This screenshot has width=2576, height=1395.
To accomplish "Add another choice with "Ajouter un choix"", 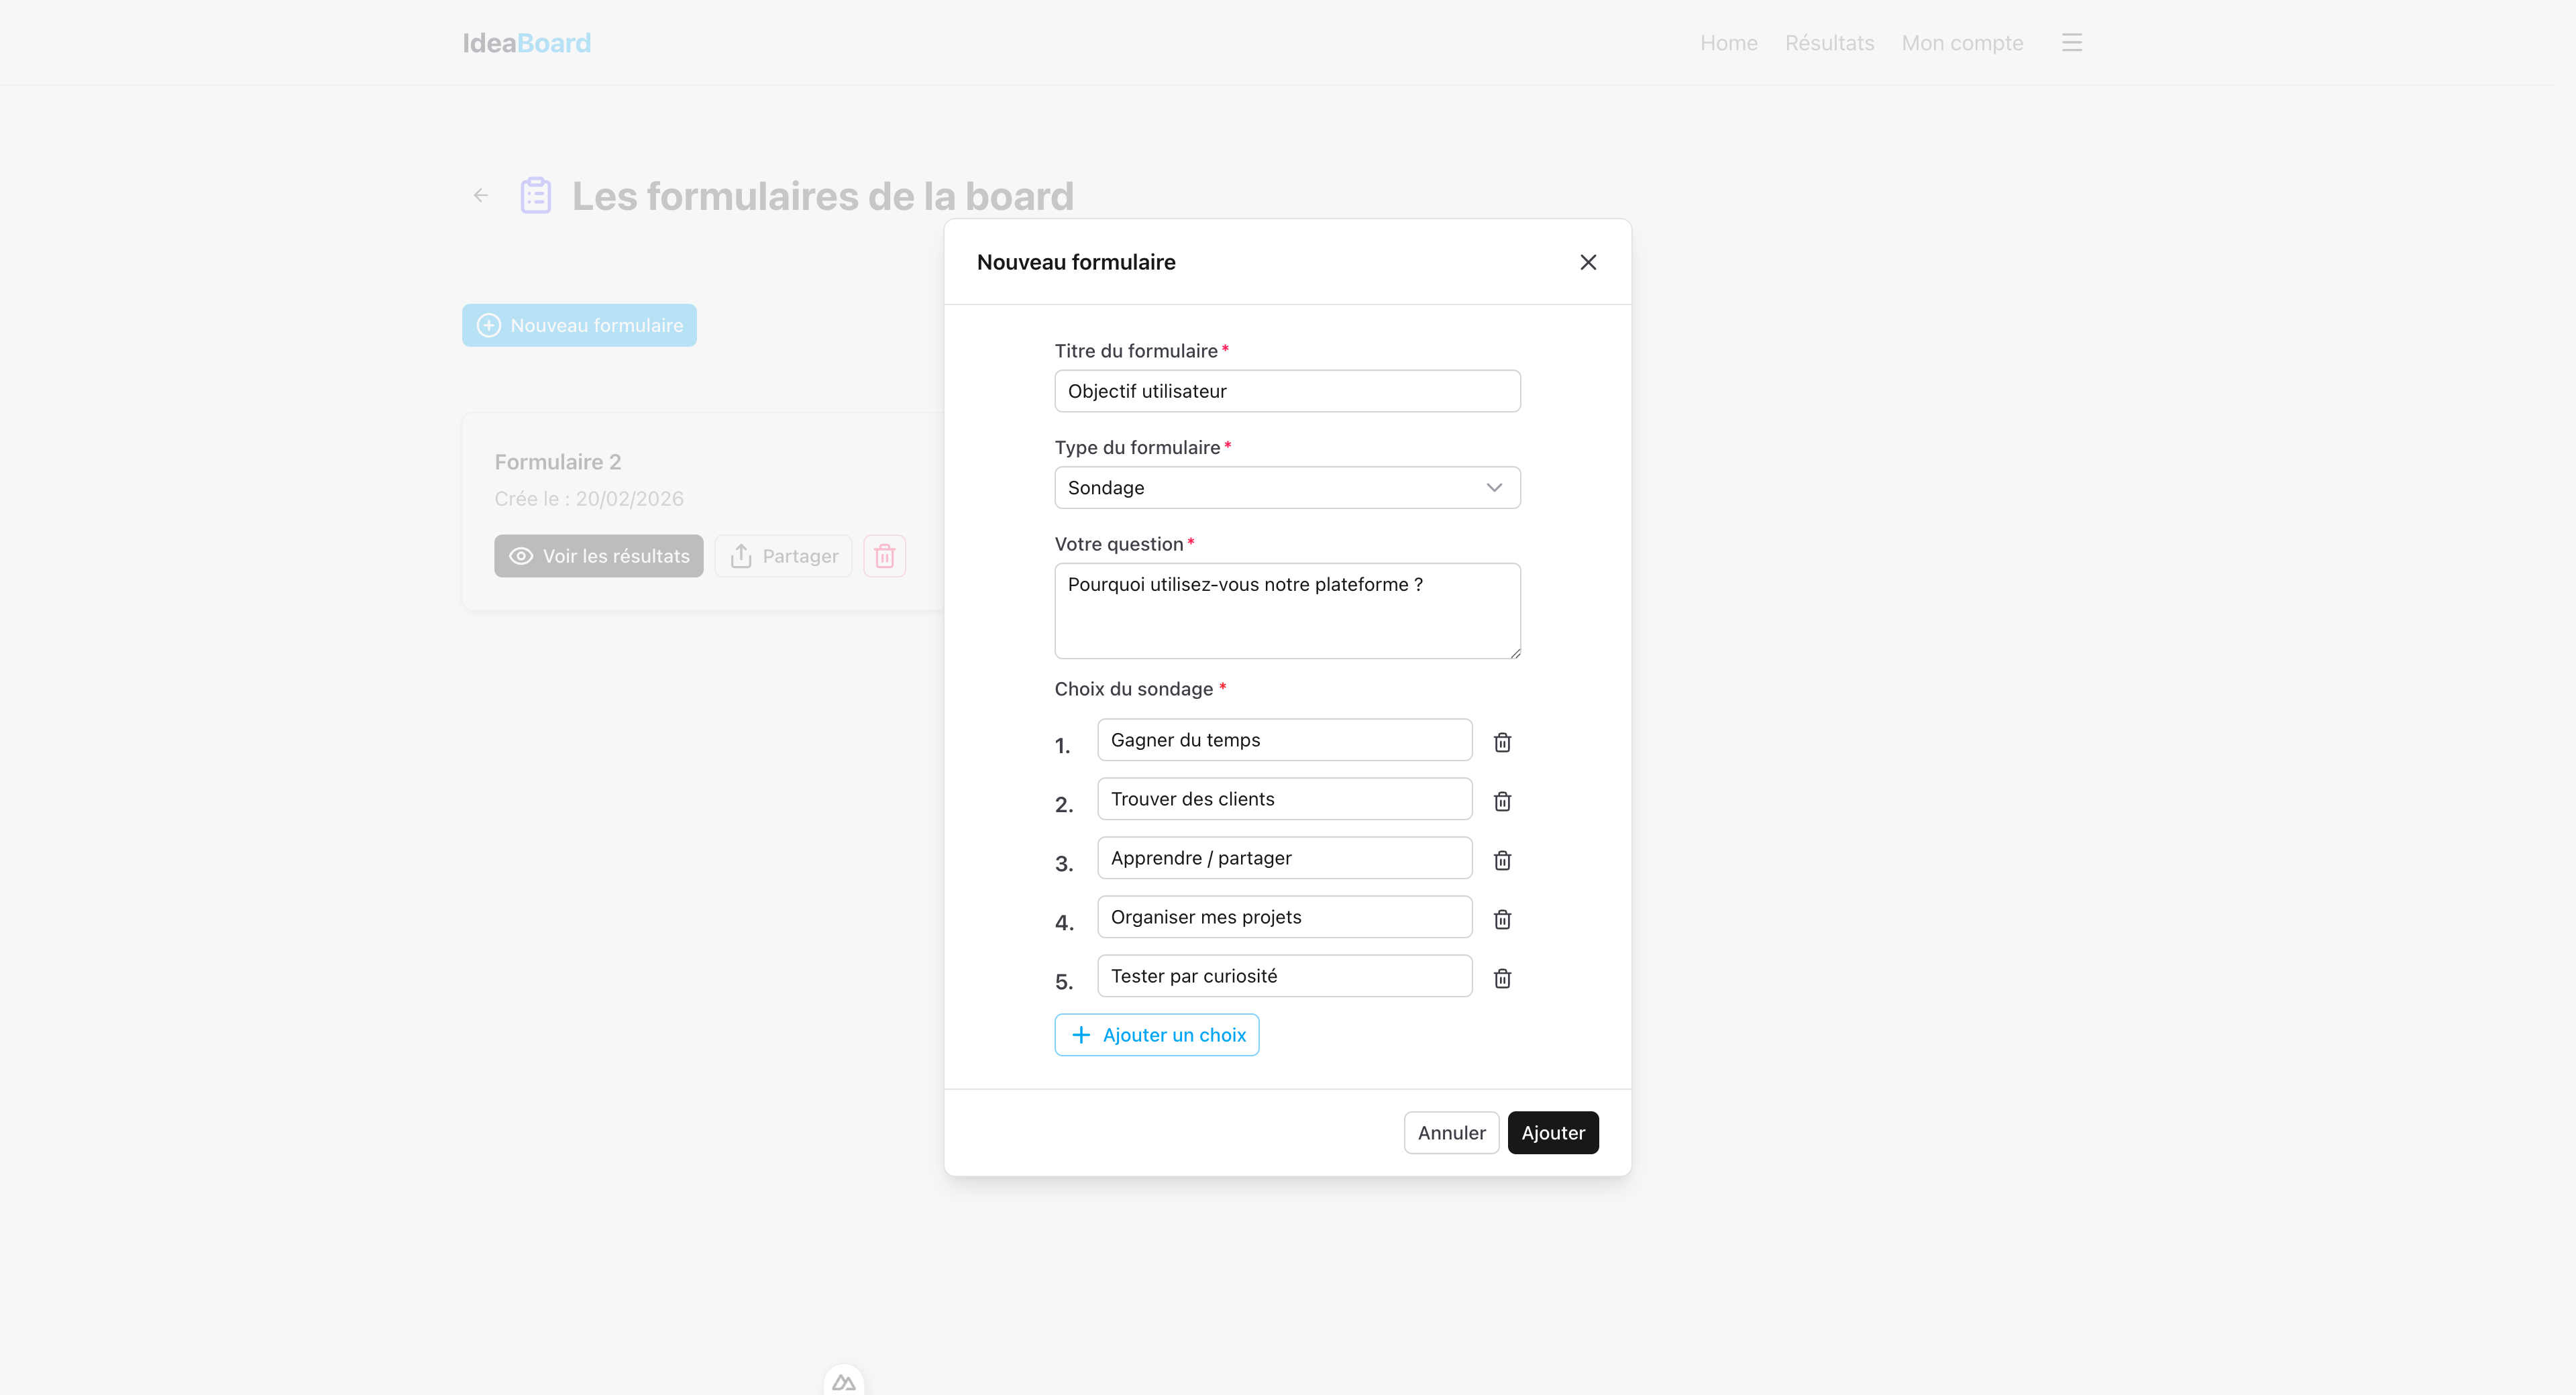I will click(1157, 1035).
